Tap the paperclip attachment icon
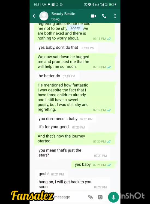This screenshot has height=204, width=150. pos(91,197)
